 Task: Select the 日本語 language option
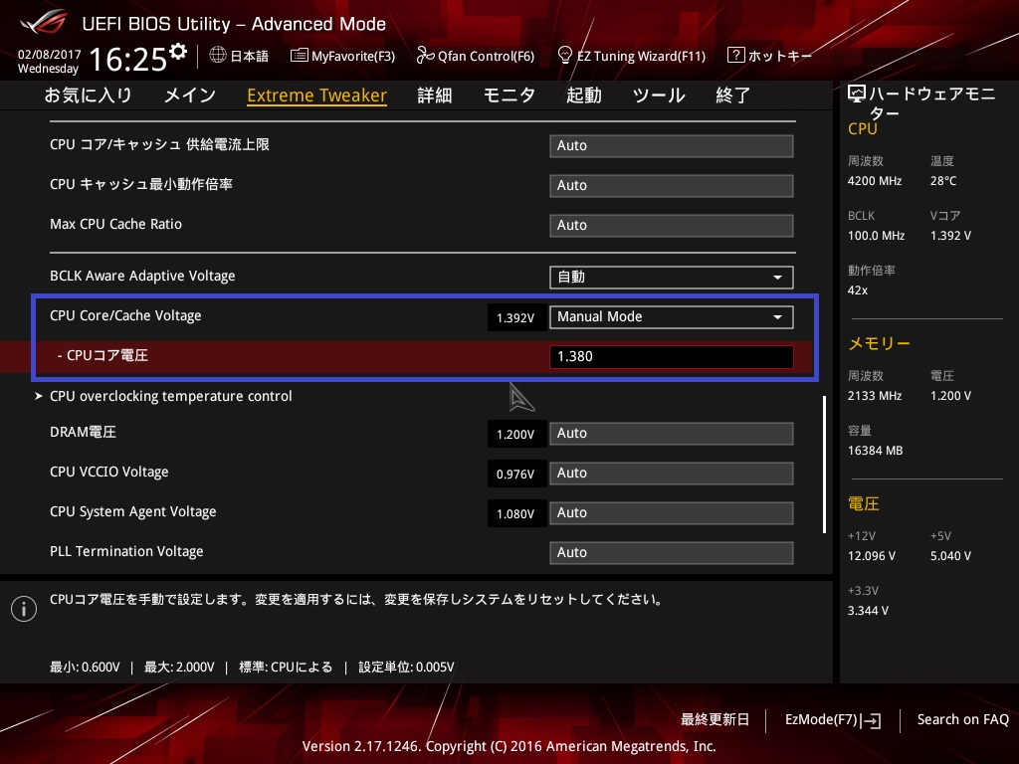pyautogui.click(x=249, y=56)
